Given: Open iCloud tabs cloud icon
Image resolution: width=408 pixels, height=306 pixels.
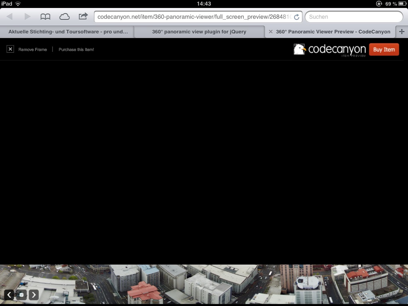Looking at the screenshot, I should click(x=64, y=17).
